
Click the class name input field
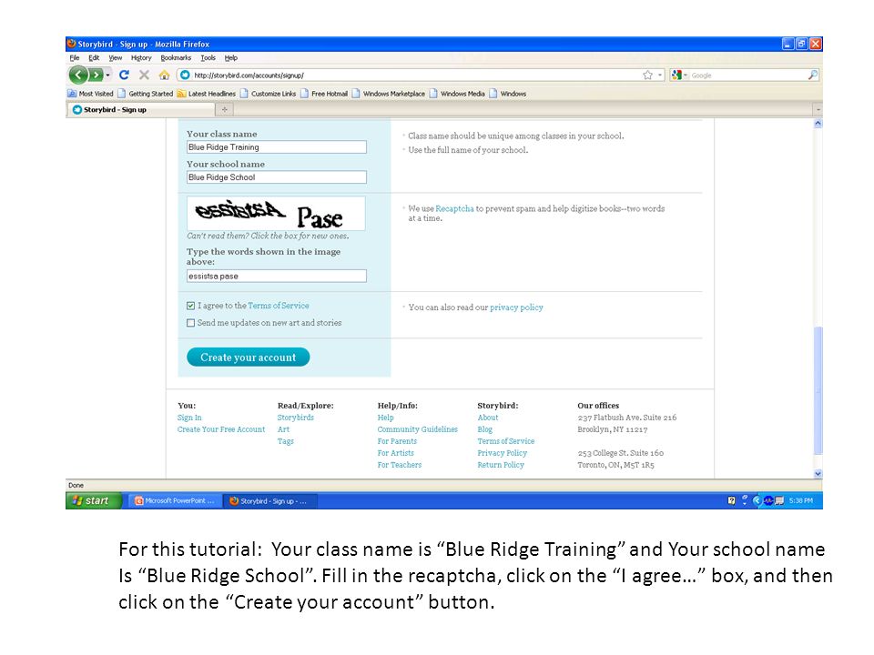click(x=277, y=147)
